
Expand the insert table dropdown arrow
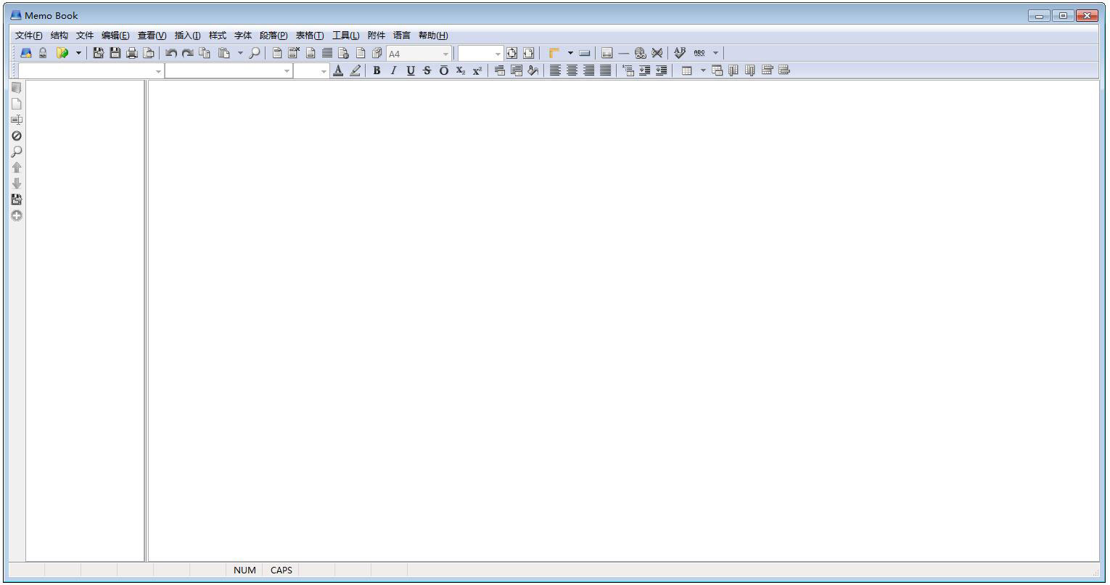point(702,70)
